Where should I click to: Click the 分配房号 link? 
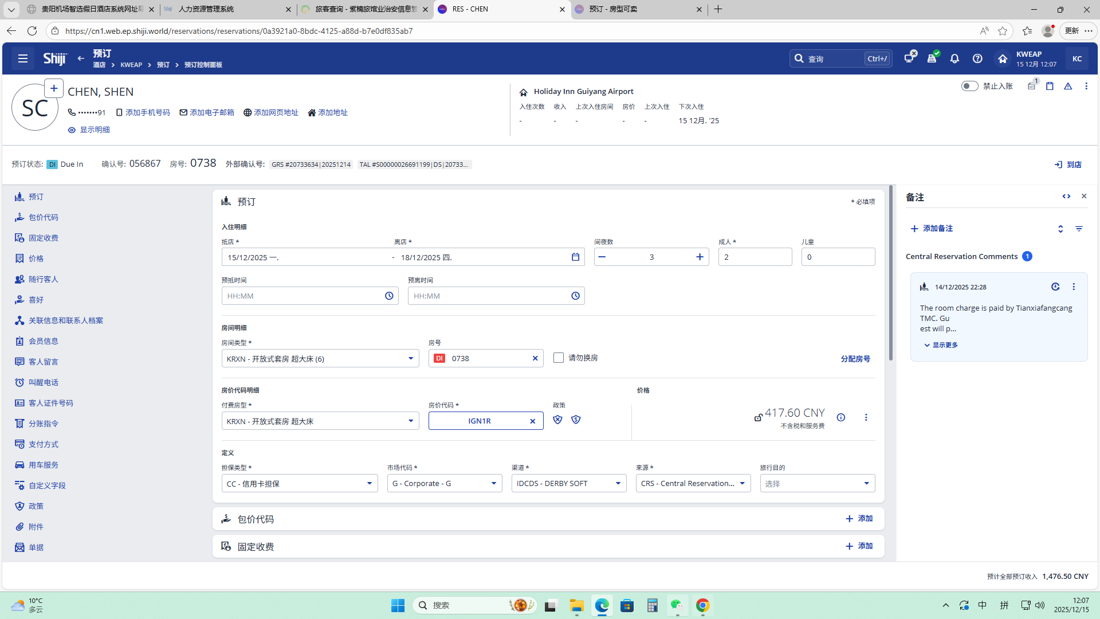coord(855,359)
